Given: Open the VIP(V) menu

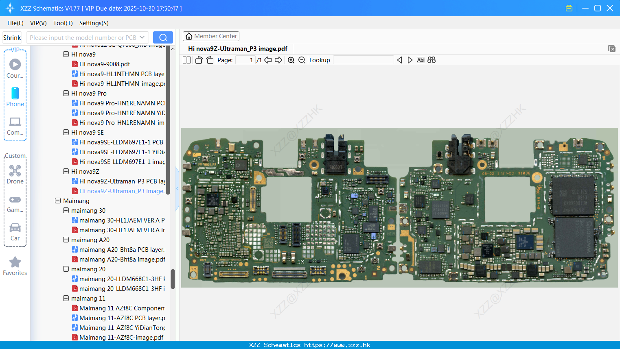Looking at the screenshot, I should pos(38,23).
